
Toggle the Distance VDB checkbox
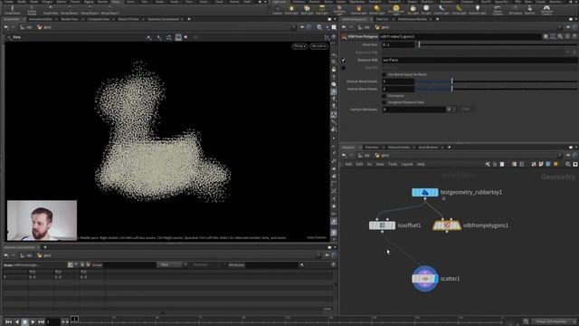[344, 60]
